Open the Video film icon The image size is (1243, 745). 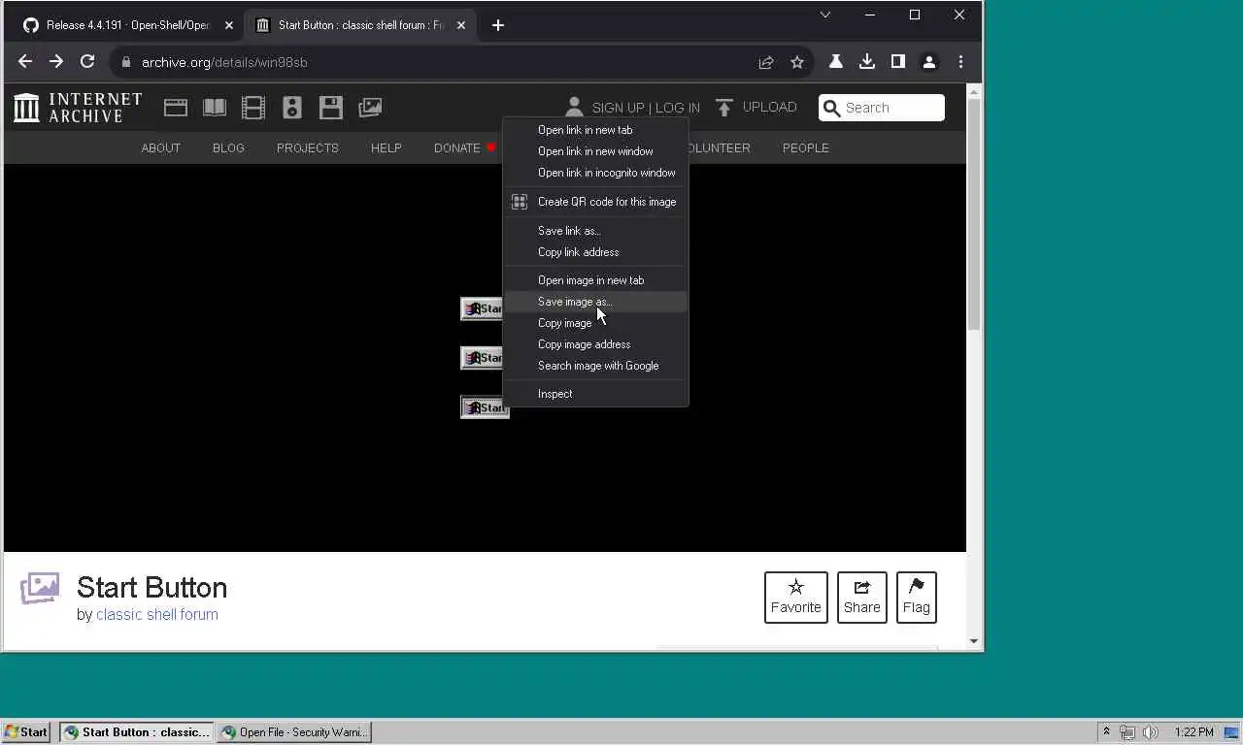click(253, 108)
